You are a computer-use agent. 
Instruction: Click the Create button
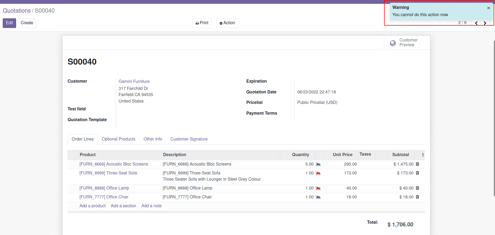[27, 23]
